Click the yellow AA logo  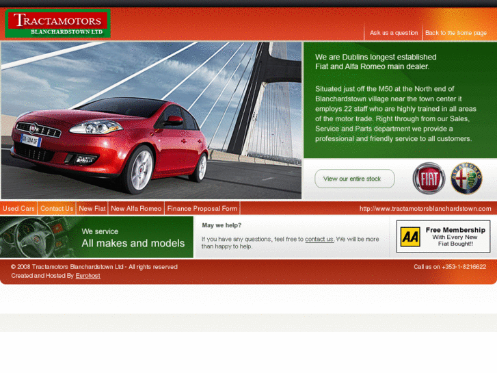click(410, 237)
